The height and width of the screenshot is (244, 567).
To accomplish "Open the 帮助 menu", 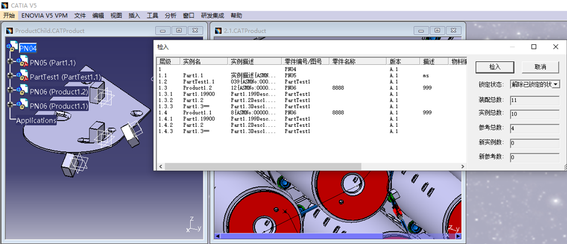I will (236, 15).
